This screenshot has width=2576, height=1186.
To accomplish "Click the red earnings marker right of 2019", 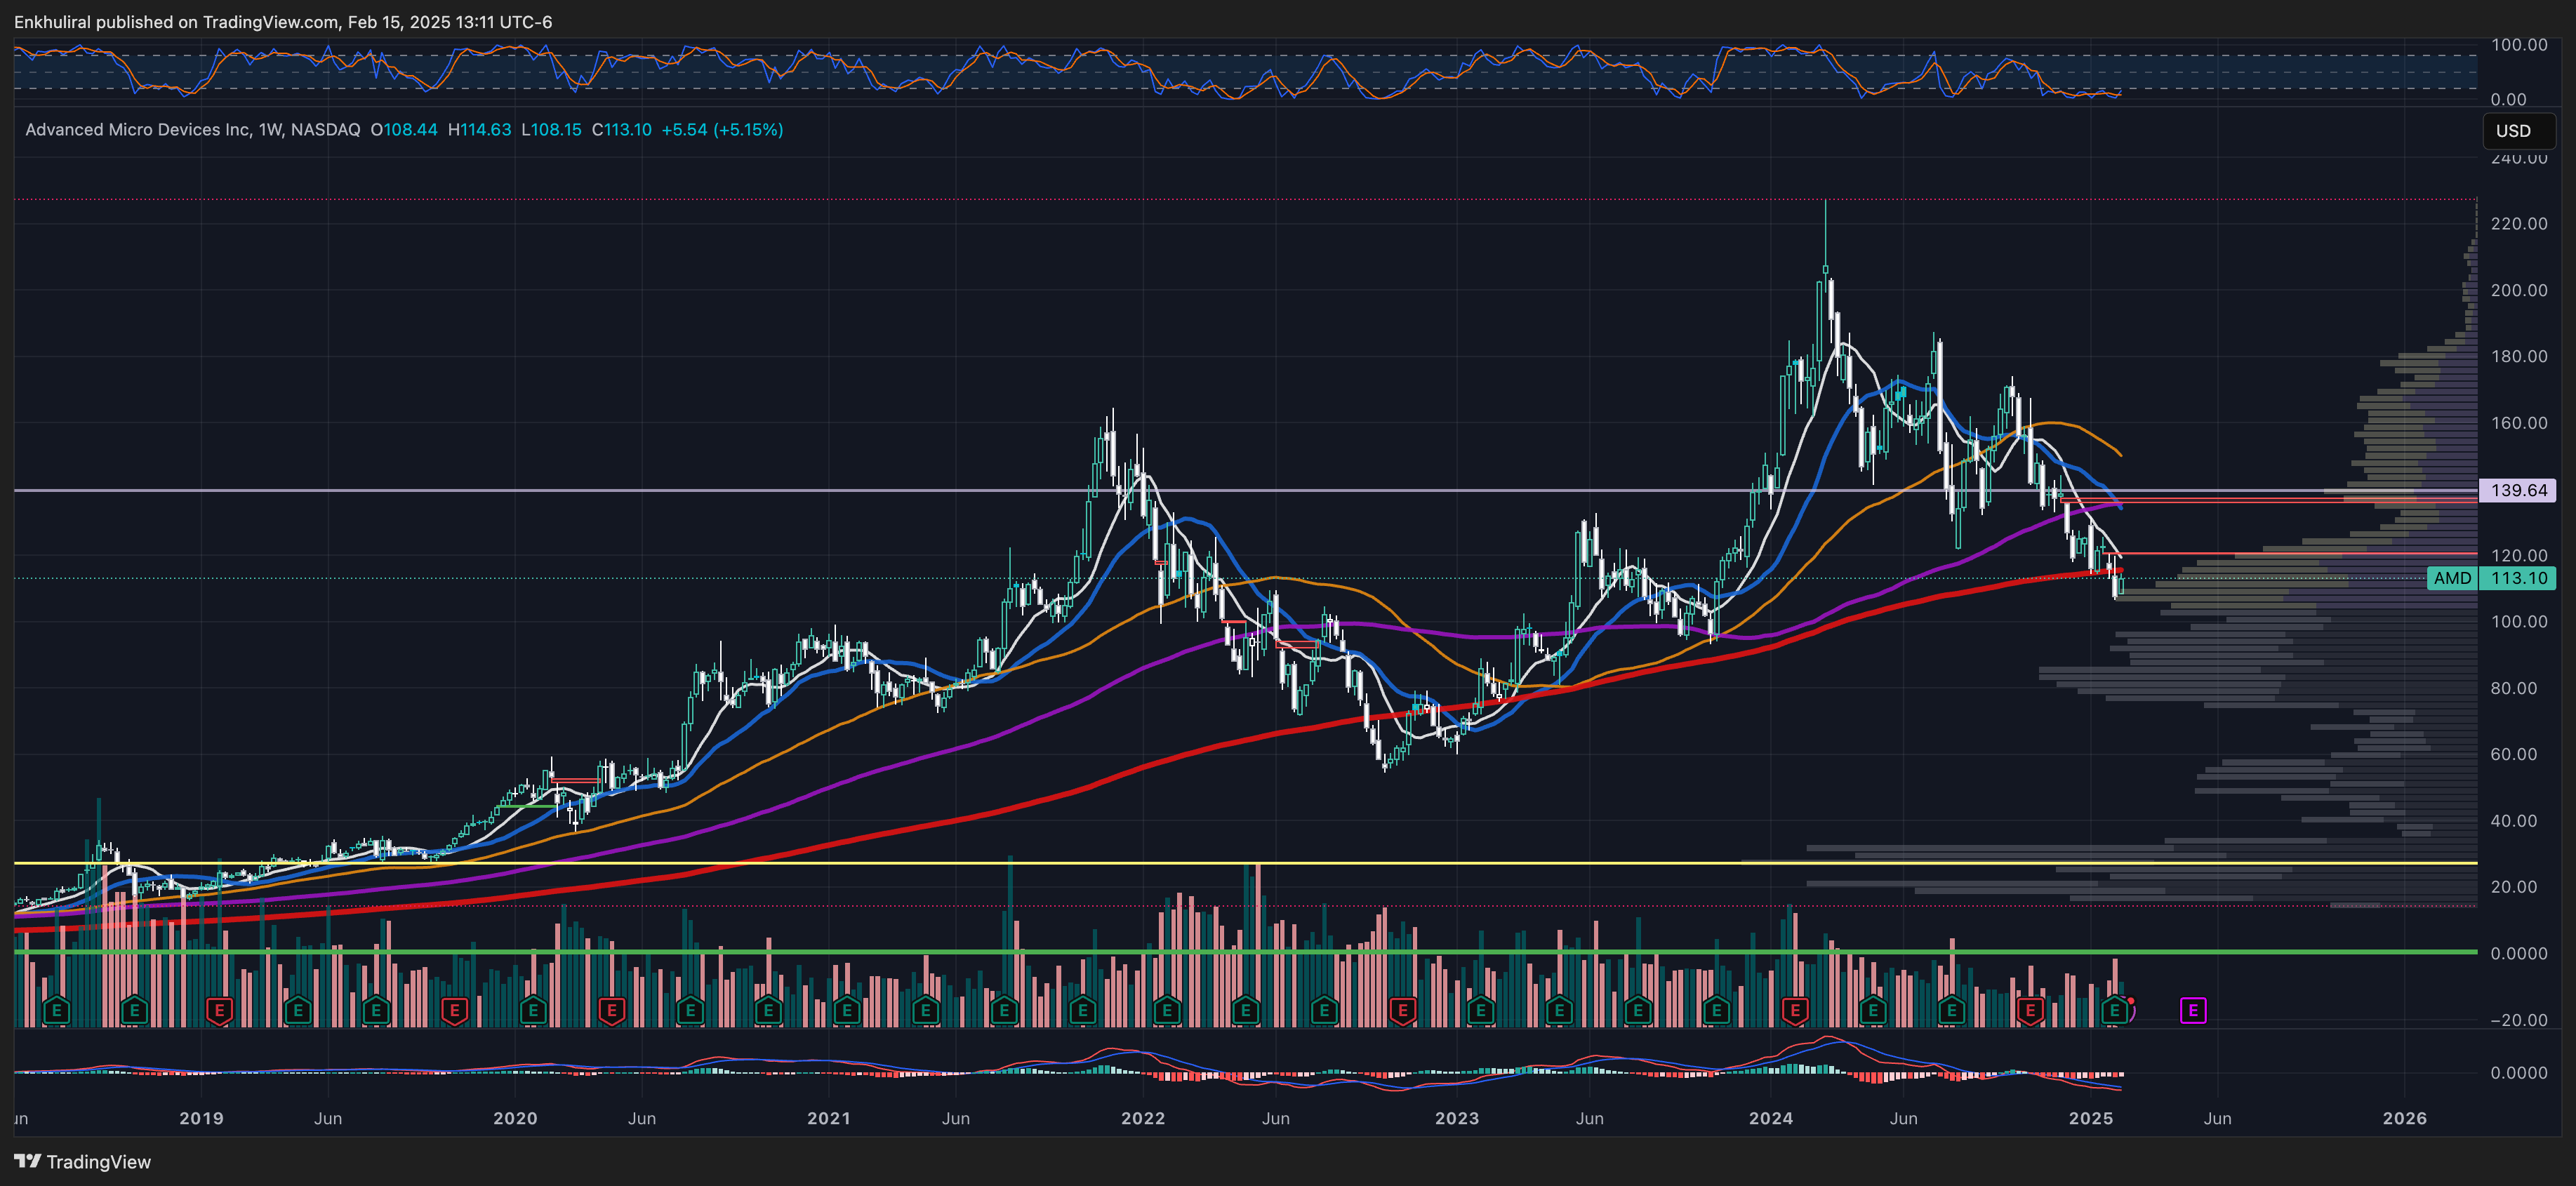I will pos(219,1010).
